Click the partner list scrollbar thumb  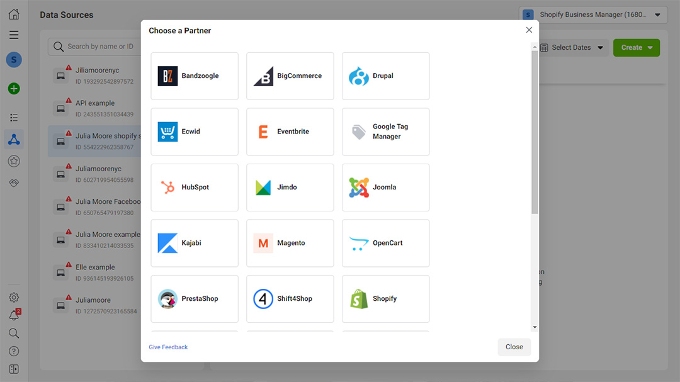(535, 132)
